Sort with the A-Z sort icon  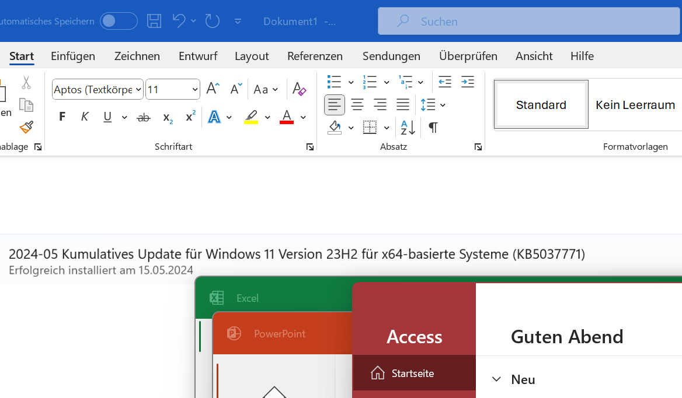coord(408,128)
